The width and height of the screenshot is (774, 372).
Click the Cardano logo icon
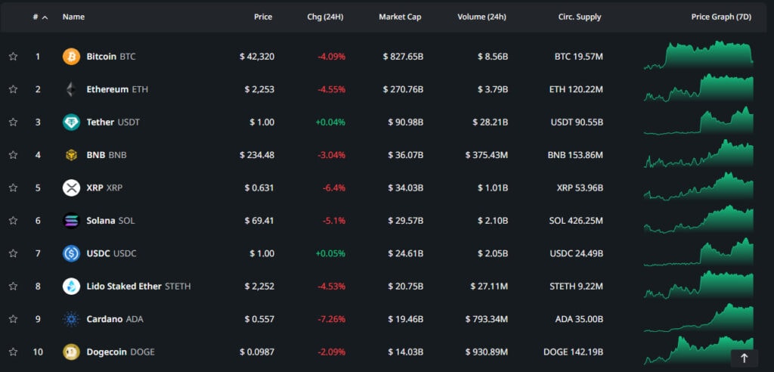tap(71, 319)
